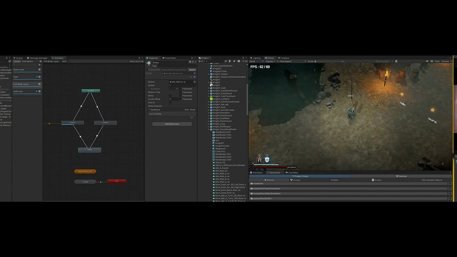This screenshot has width=457, height=257.
Task: Click the add (+) icon in the Animator Layers panel
Action: coord(39,65)
